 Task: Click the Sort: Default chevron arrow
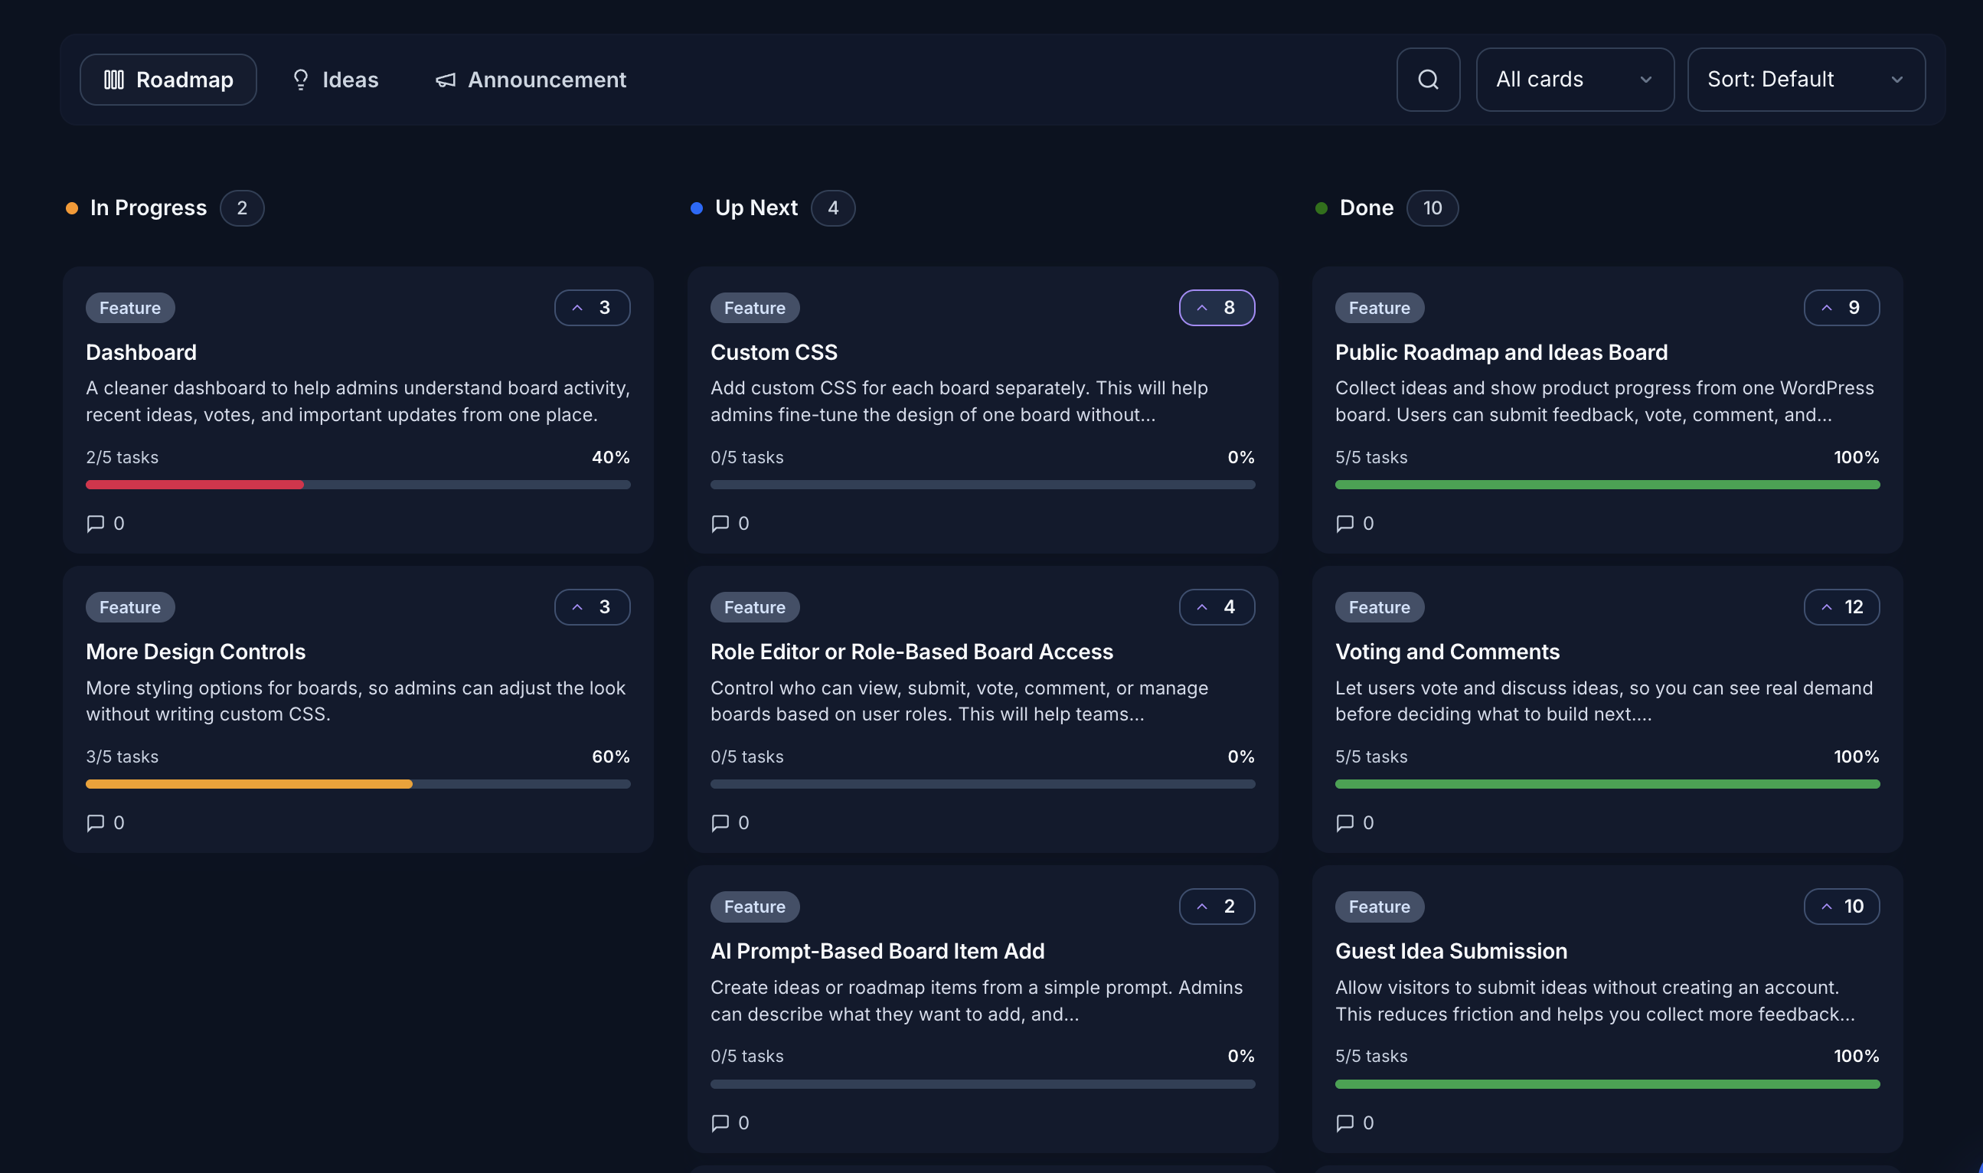click(1896, 80)
